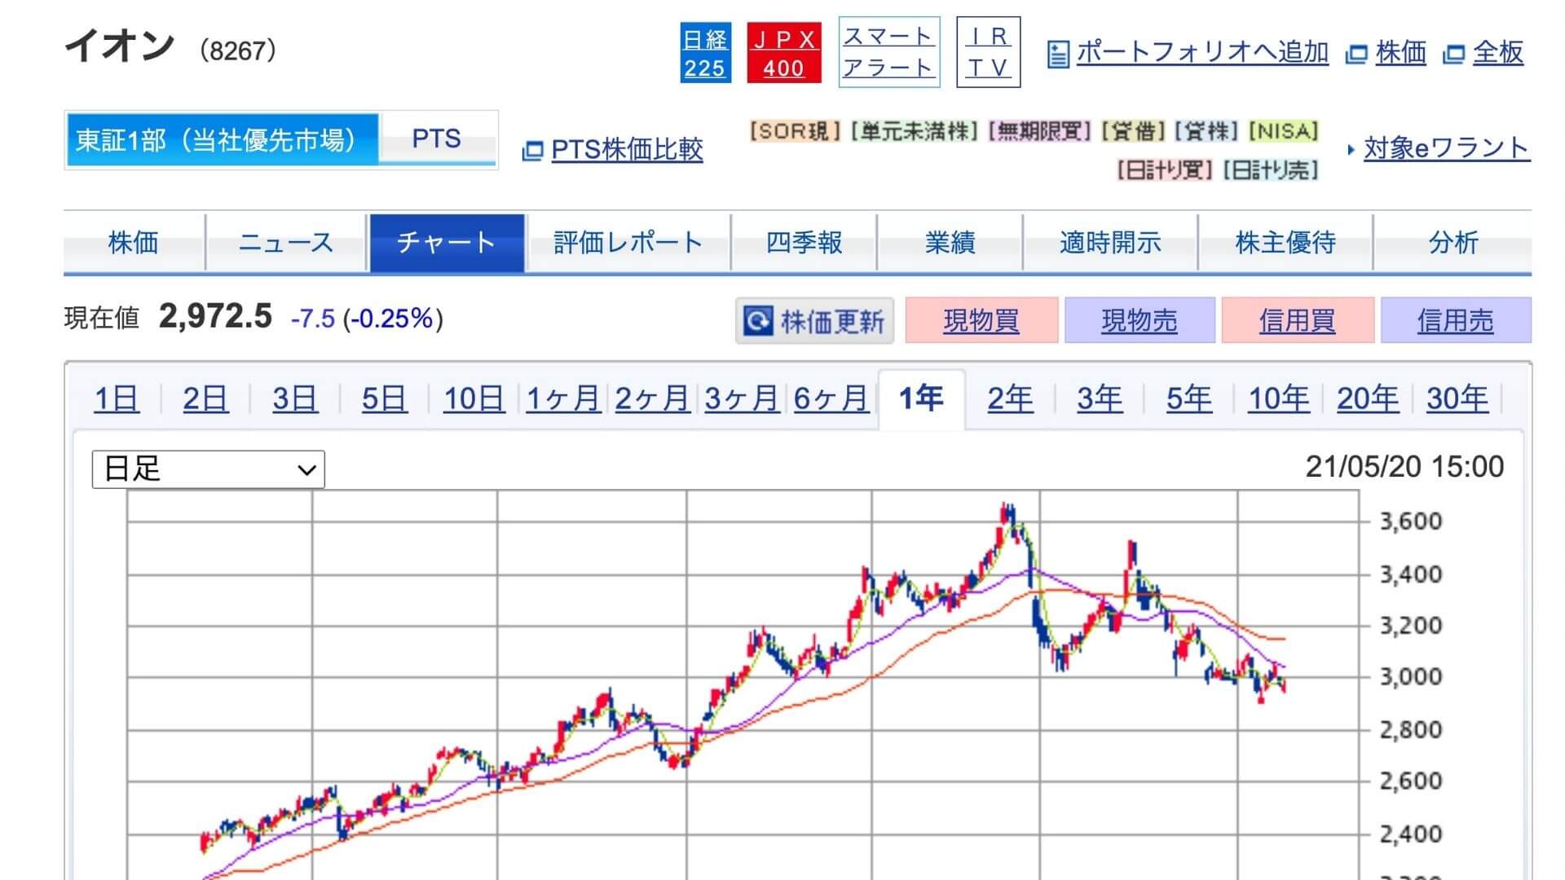Click the [無期限買] tag

pyautogui.click(x=1039, y=131)
